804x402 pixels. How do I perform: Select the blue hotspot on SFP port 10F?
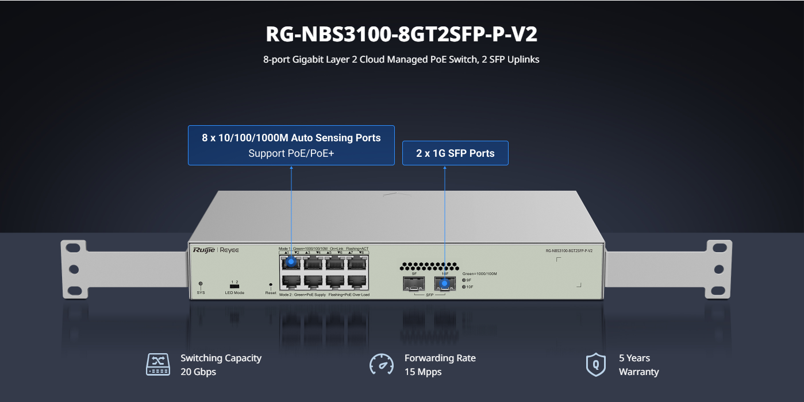click(444, 283)
